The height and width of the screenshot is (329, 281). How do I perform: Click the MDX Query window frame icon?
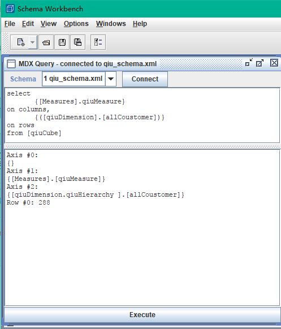11,64
